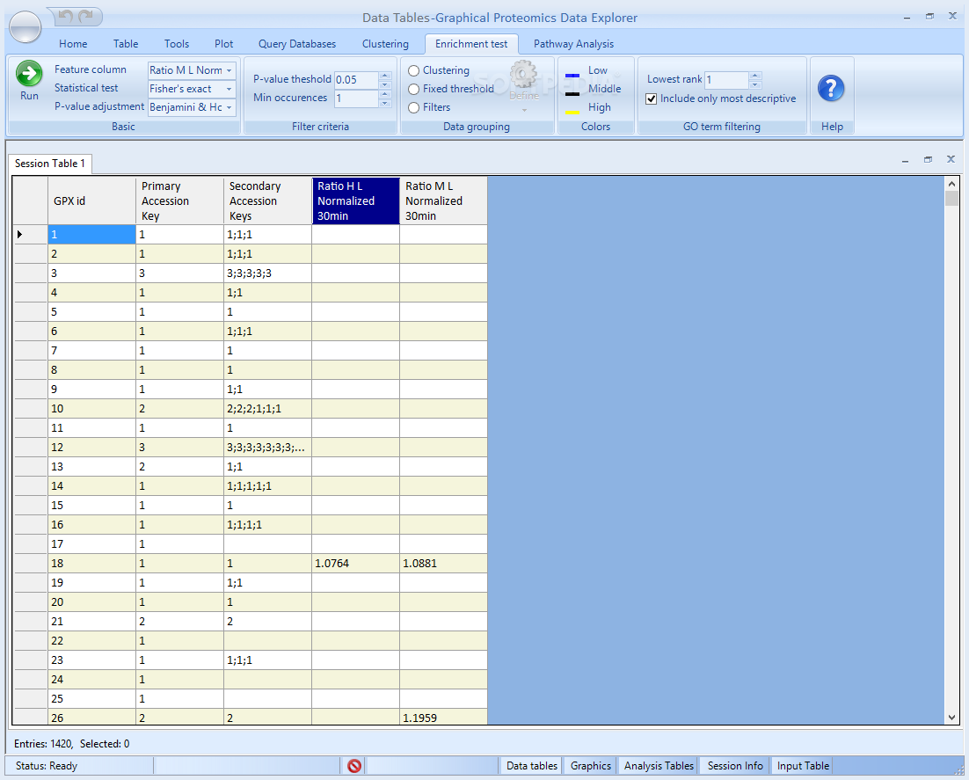Minimize the Session Table panel
969x780 pixels.
[x=905, y=160]
